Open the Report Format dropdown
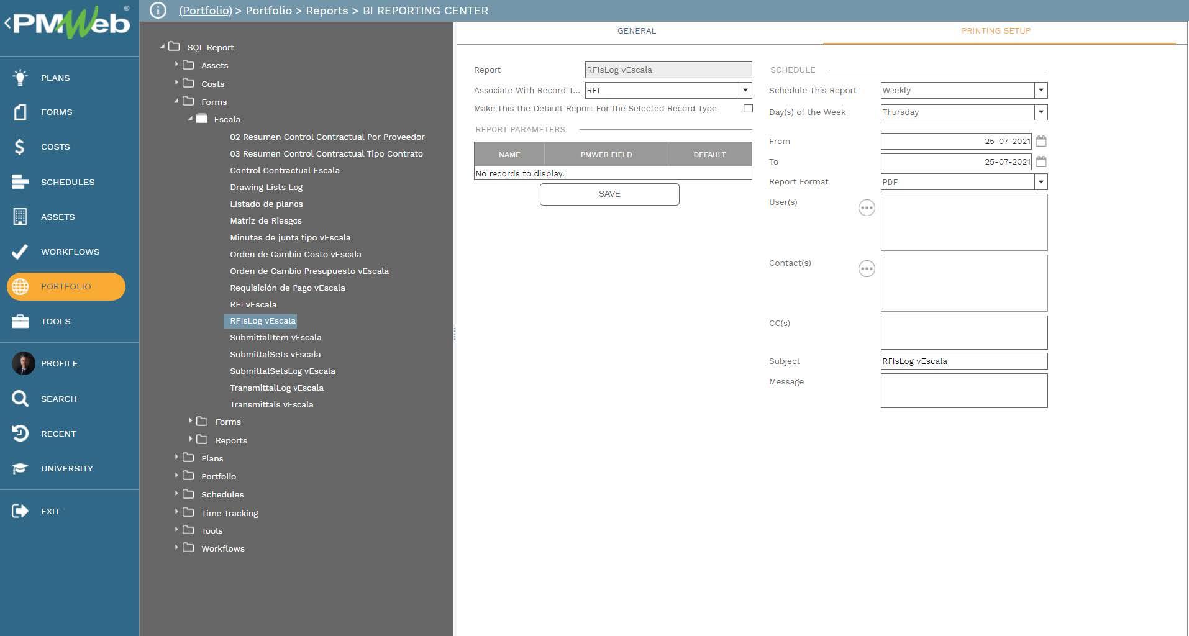Image resolution: width=1189 pixels, height=636 pixels. tap(1041, 182)
